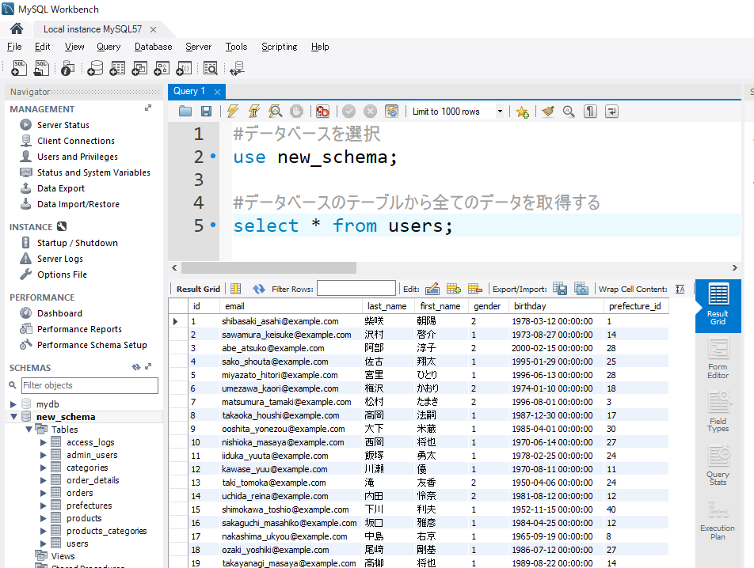754x568 pixels.
Task: Open the File menu
Action: click(x=14, y=47)
